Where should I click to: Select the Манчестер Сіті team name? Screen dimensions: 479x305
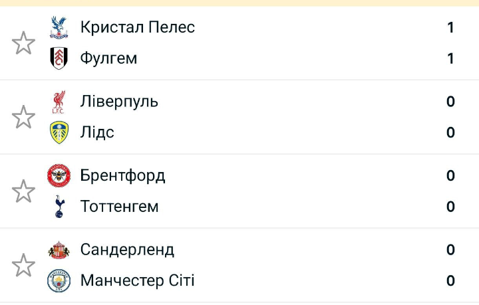(137, 280)
